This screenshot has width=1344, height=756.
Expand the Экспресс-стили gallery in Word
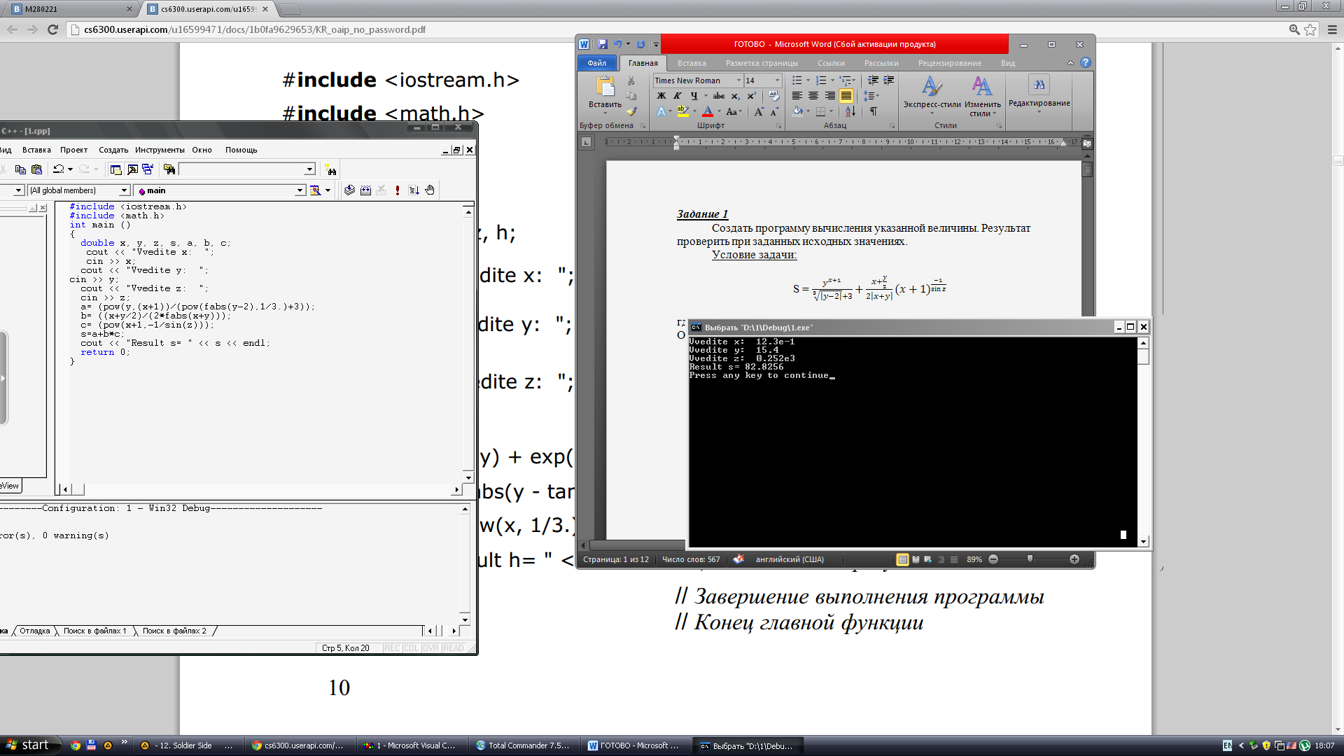(x=932, y=95)
